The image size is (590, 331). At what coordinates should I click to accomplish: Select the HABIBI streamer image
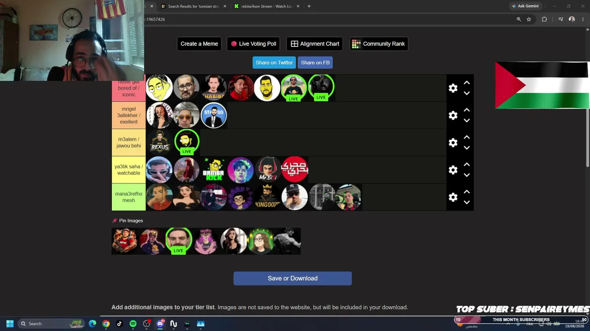point(213,88)
